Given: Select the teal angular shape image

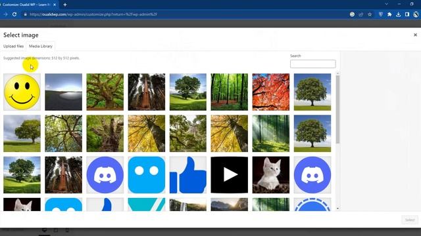Looking at the screenshot, I should [x=146, y=205].
